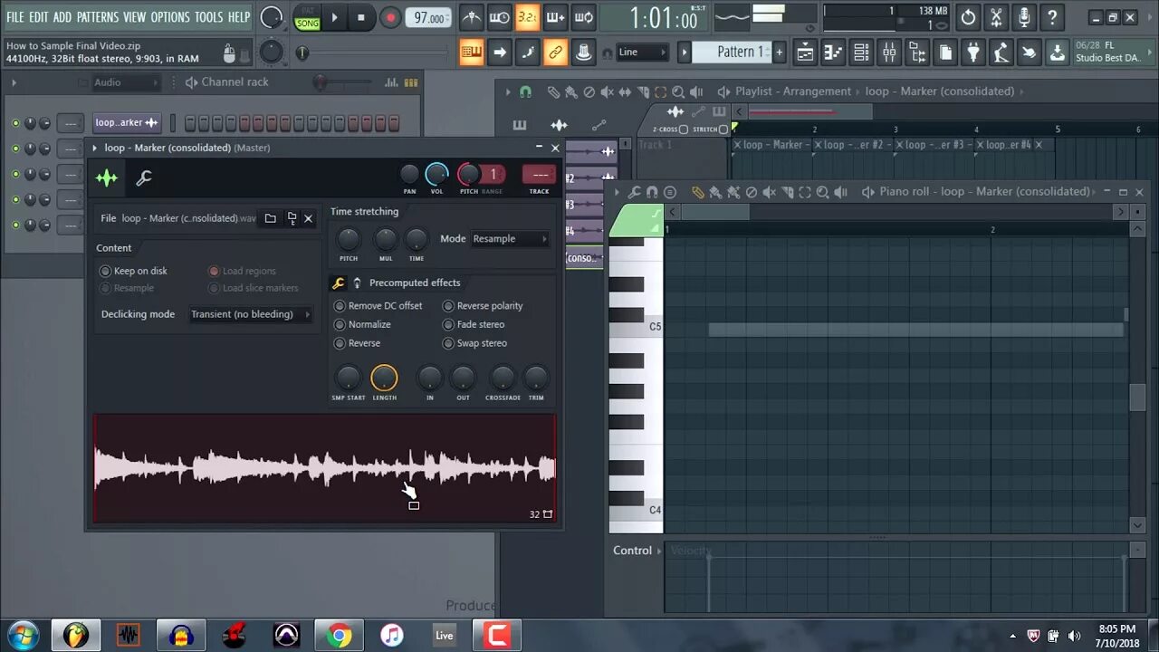Viewport: 1159px width, 652px height.
Task: Open the plugin picker plug icon
Action: point(973,53)
